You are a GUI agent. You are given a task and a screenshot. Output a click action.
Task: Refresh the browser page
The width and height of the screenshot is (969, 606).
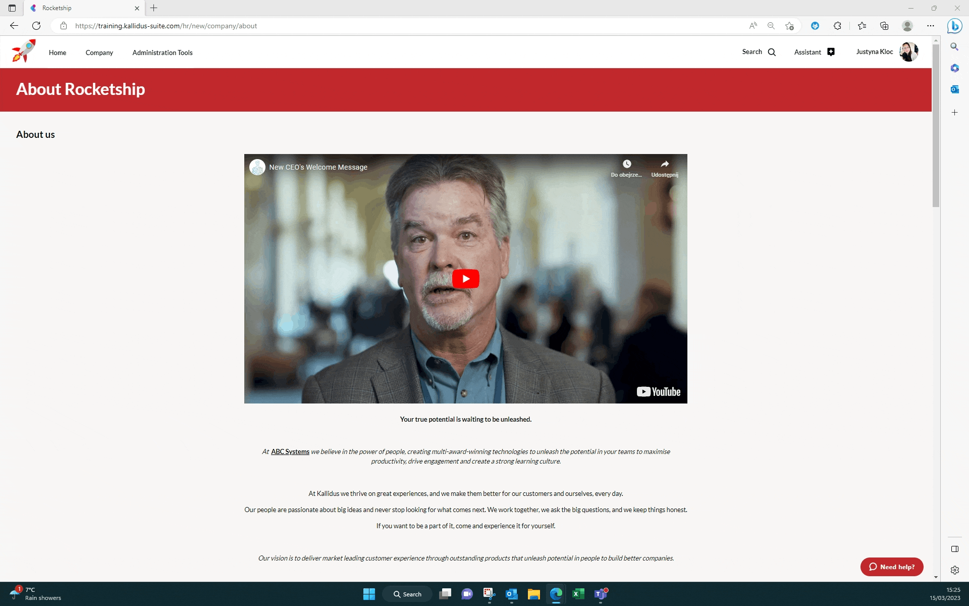click(x=36, y=26)
